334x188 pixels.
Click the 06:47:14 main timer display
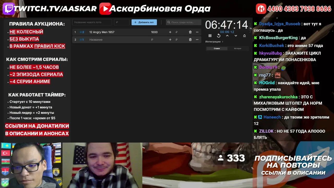tap(226, 25)
